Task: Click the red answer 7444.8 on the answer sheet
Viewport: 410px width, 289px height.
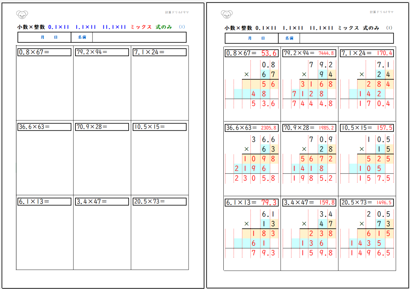Action: pos(326,53)
